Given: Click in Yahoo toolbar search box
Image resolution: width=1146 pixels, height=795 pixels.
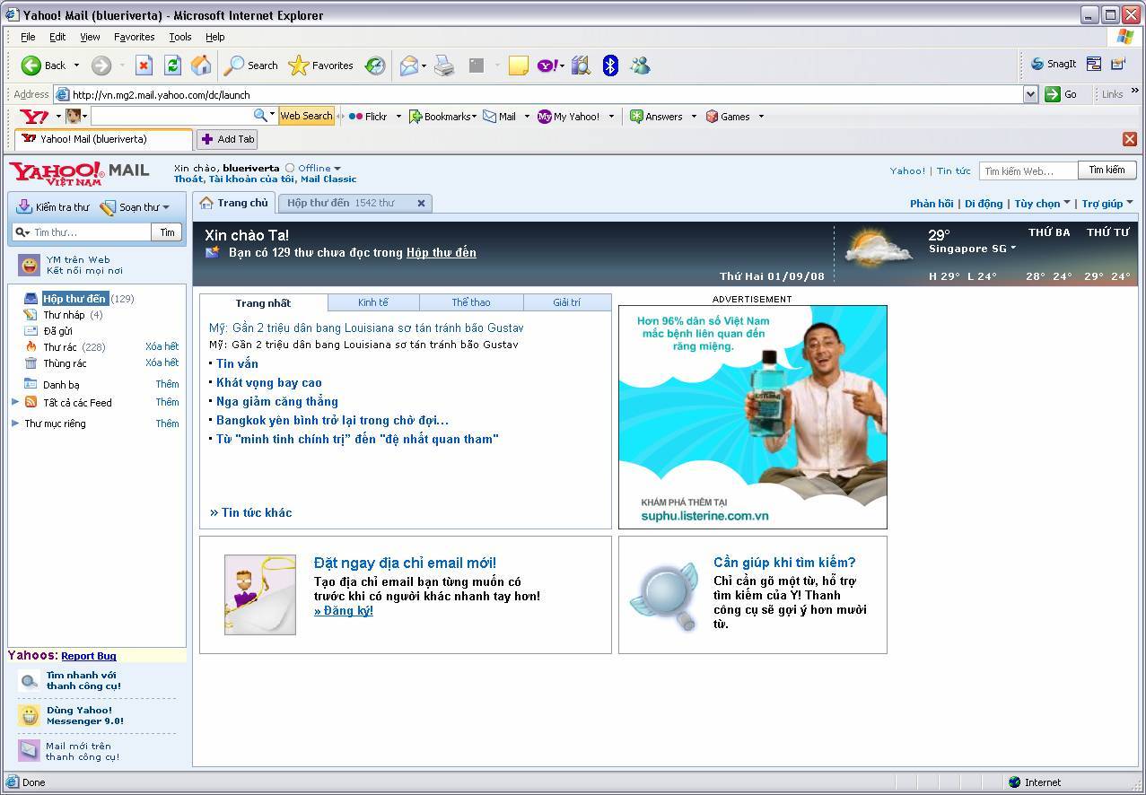Looking at the screenshot, I should [x=171, y=116].
